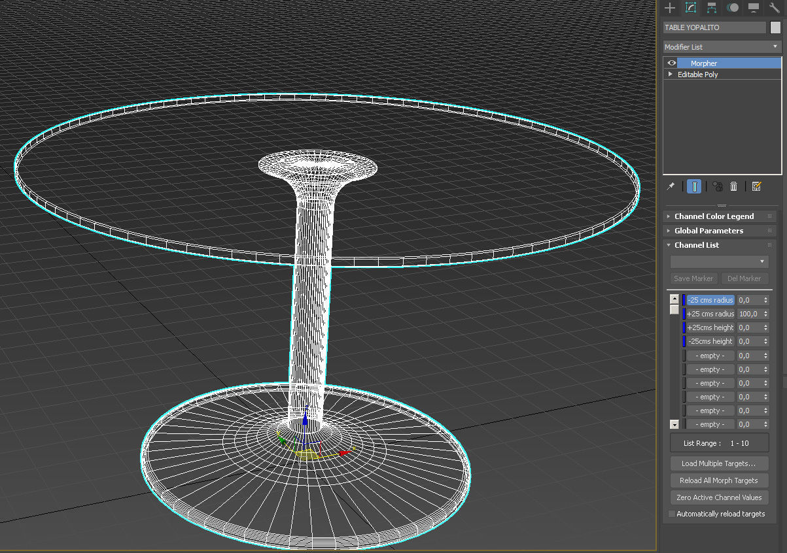
Task: Click the Save Marker button
Action: point(694,278)
